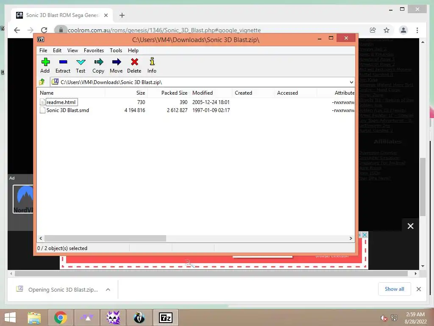Expand the archive path dropdown arrow

point(351,82)
